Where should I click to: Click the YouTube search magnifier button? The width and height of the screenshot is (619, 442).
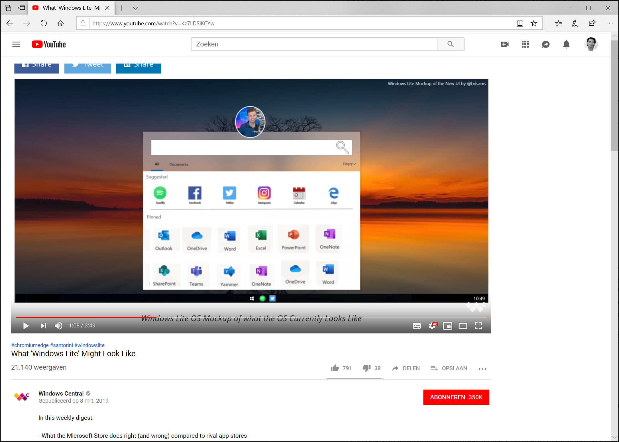tap(451, 44)
